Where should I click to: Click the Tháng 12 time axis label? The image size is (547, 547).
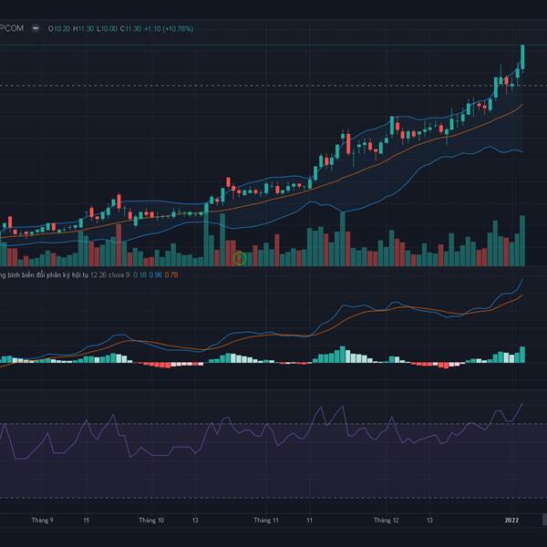click(387, 521)
